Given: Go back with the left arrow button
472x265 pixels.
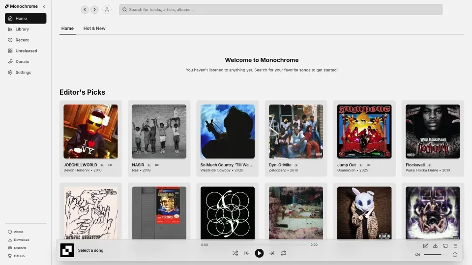Looking at the screenshot, I should pos(85,10).
